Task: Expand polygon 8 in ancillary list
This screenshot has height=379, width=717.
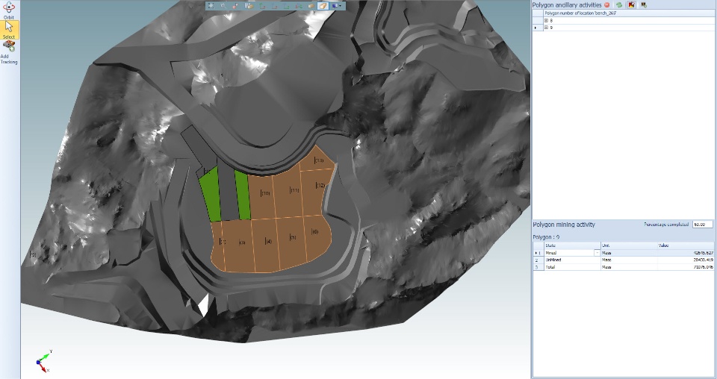Action: pos(546,21)
